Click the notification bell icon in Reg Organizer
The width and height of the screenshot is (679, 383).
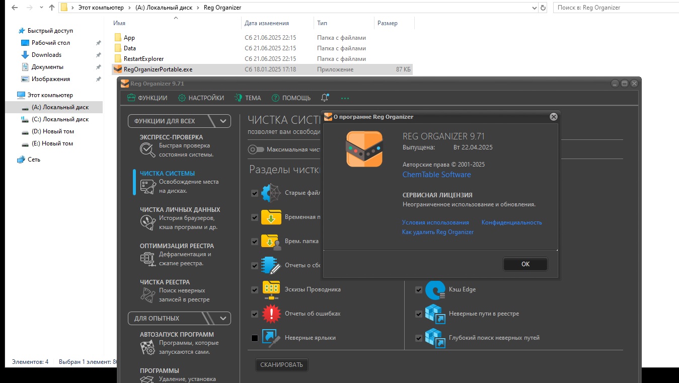point(325,98)
